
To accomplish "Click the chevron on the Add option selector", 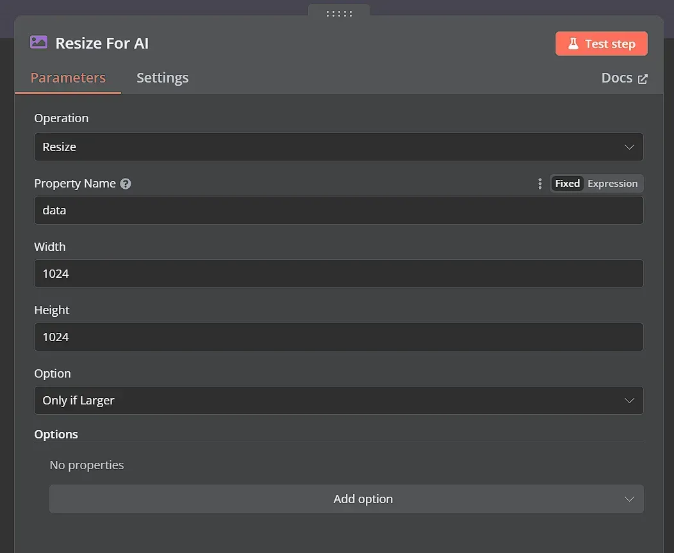I will click(x=629, y=499).
